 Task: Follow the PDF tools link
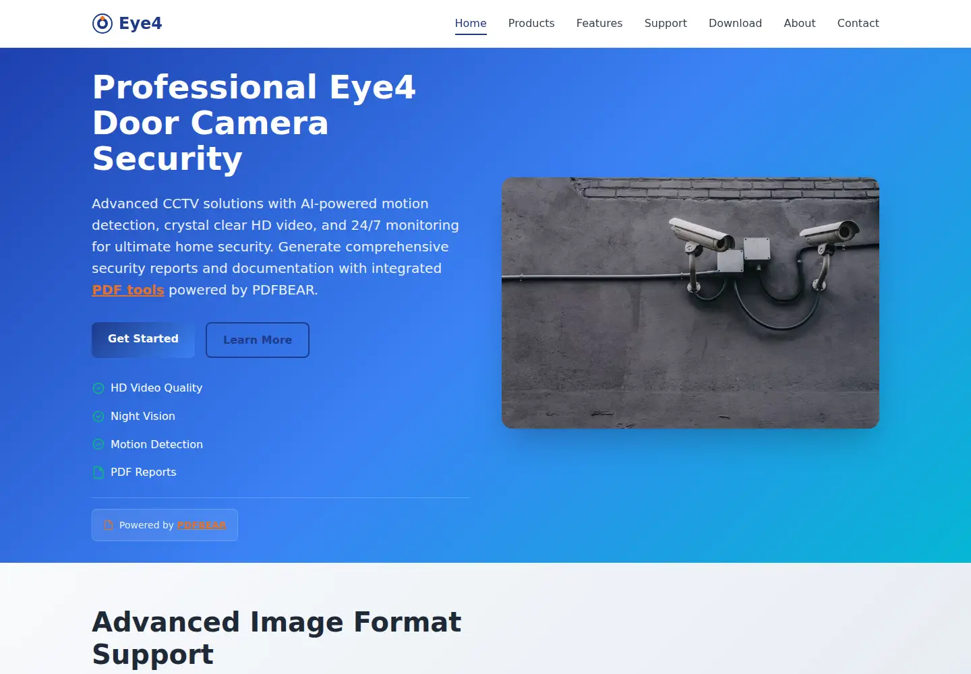(x=128, y=290)
